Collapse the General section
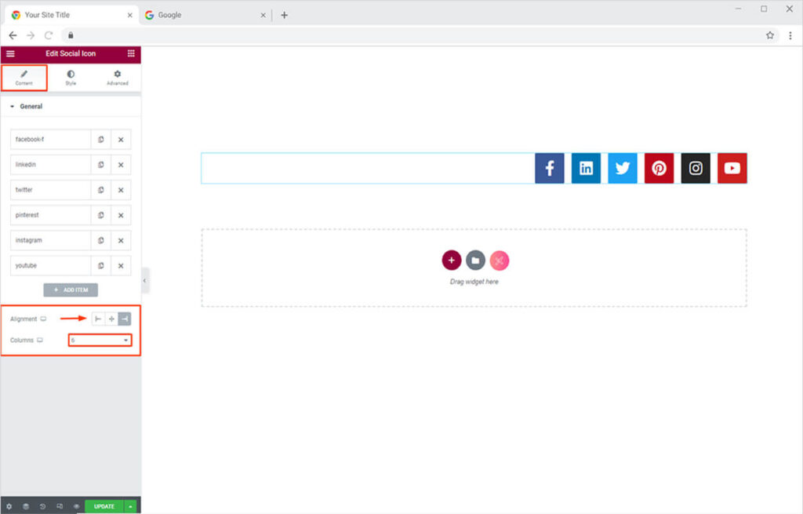Image resolution: width=803 pixels, height=514 pixels. coord(13,106)
